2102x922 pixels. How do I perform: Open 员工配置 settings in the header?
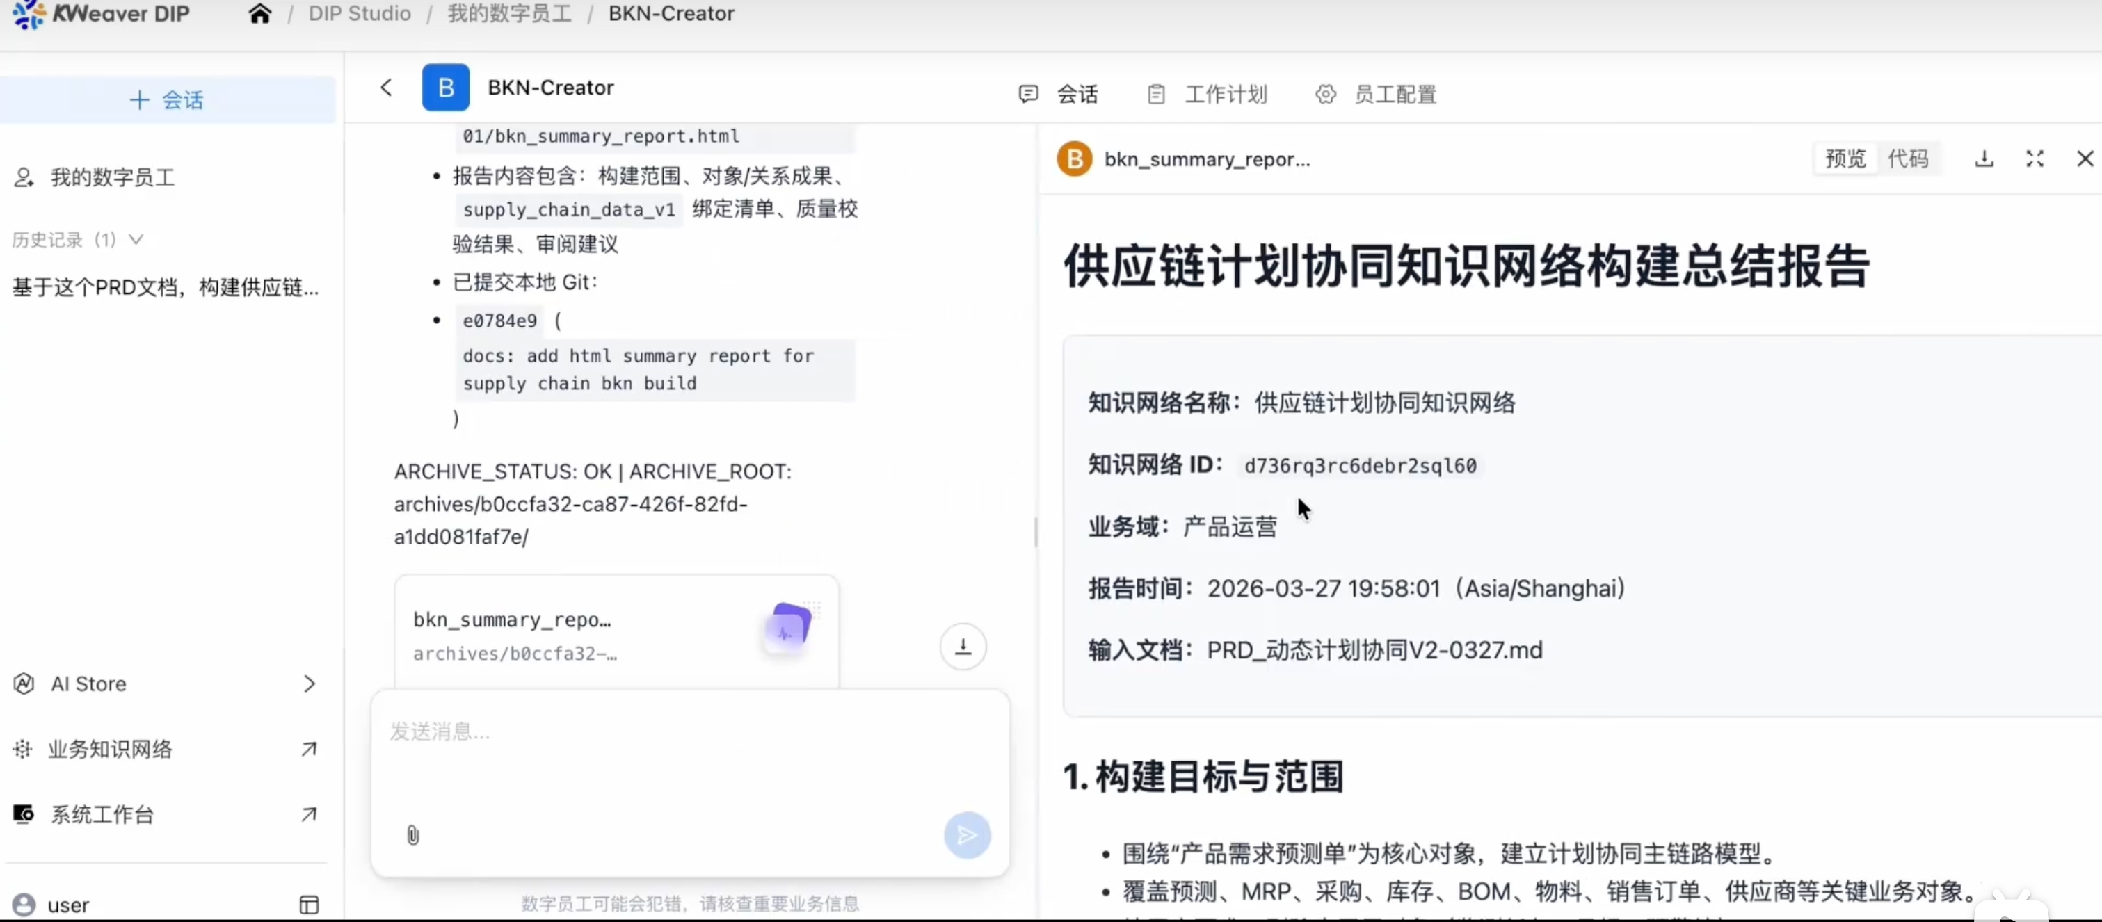click(1377, 95)
